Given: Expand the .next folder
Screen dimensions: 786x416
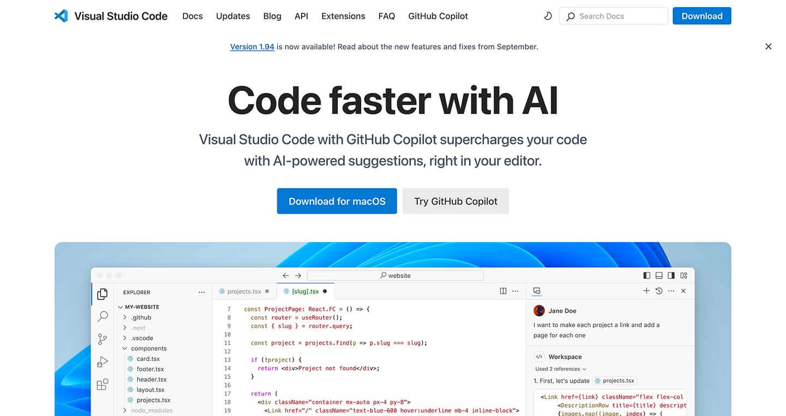Looking at the screenshot, I should [125, 328].
